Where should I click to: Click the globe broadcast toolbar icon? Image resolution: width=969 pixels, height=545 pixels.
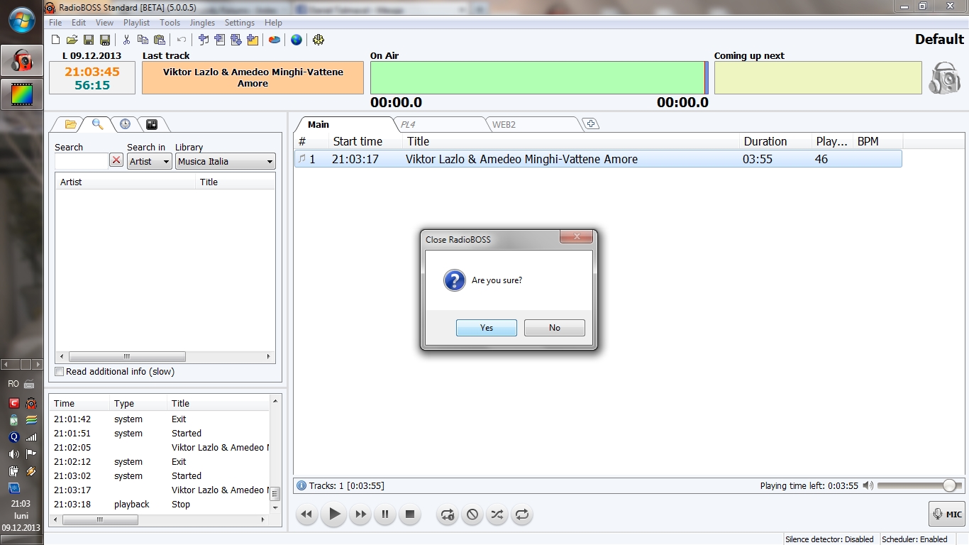(x=297, y=40)
